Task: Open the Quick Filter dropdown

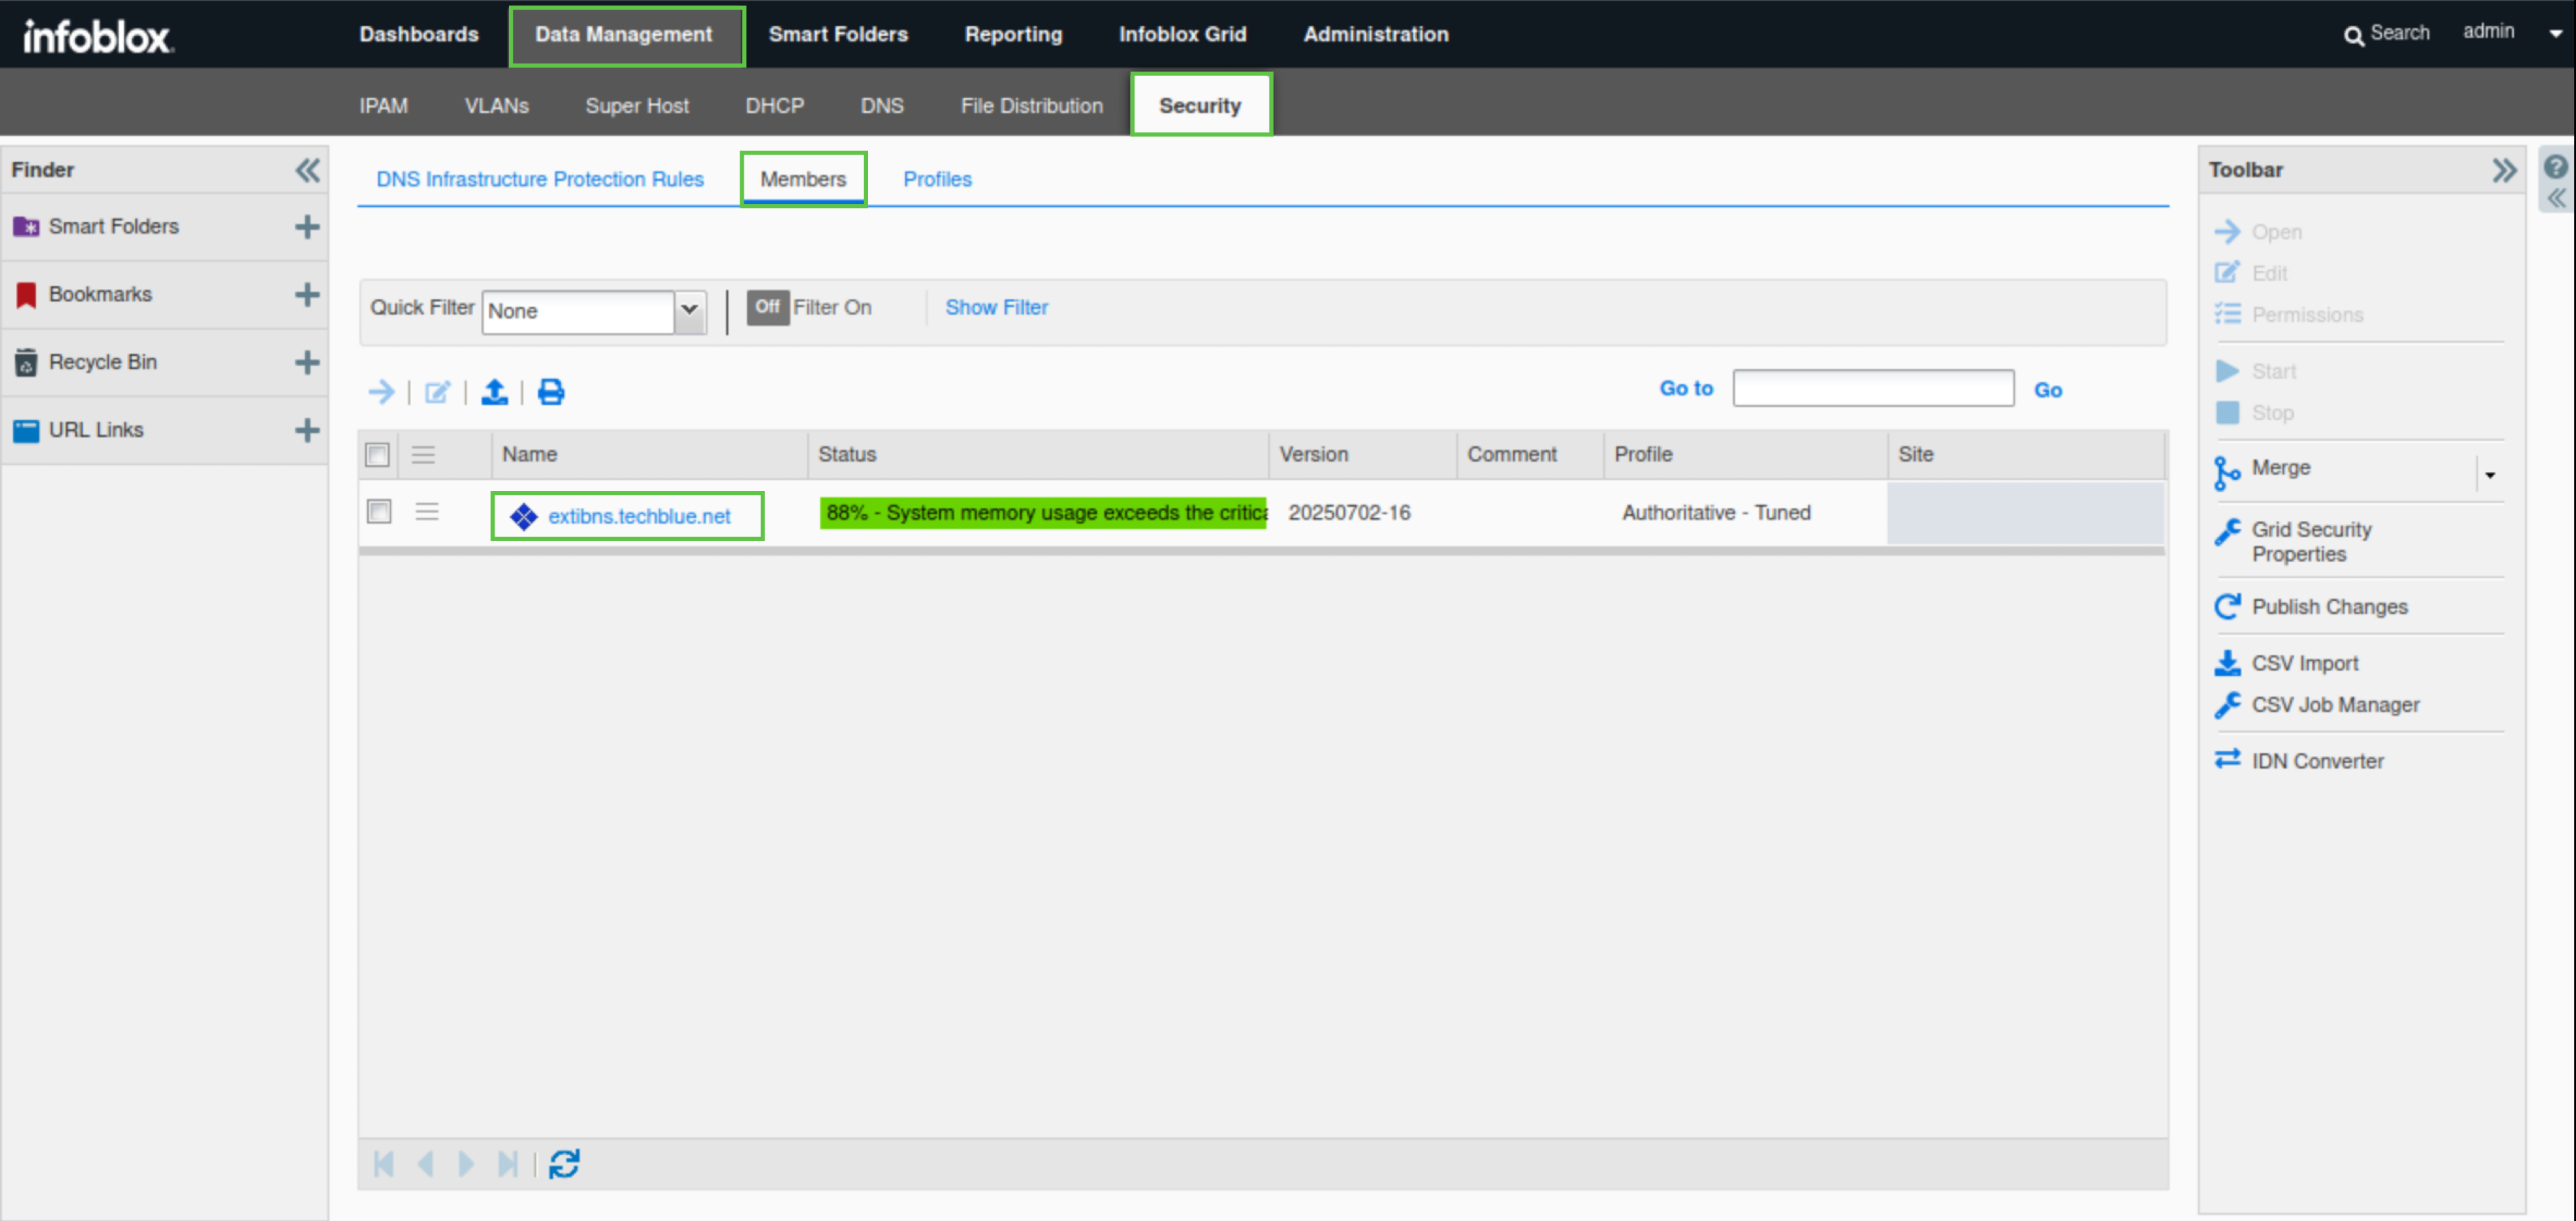Action: (x=689, y=311)
